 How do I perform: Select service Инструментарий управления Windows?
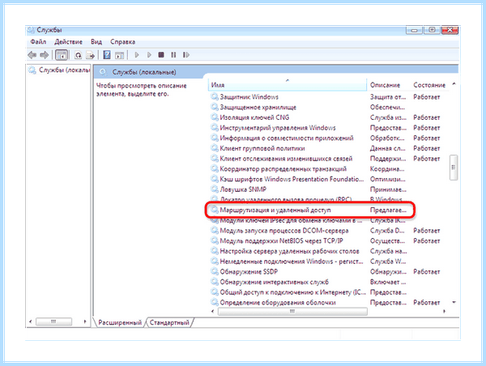tap(278, 128)
